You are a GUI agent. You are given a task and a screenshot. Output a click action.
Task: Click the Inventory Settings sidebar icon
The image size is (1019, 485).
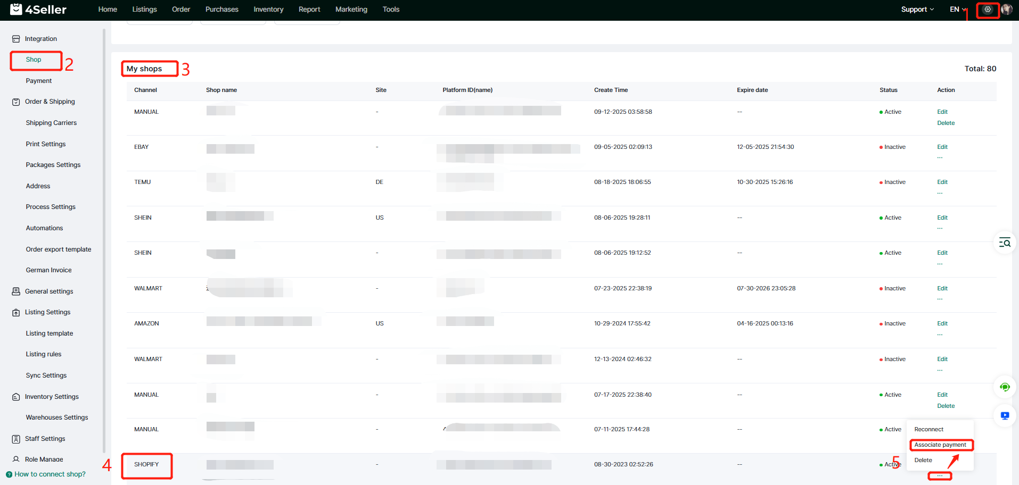click(x=16, y=397)
